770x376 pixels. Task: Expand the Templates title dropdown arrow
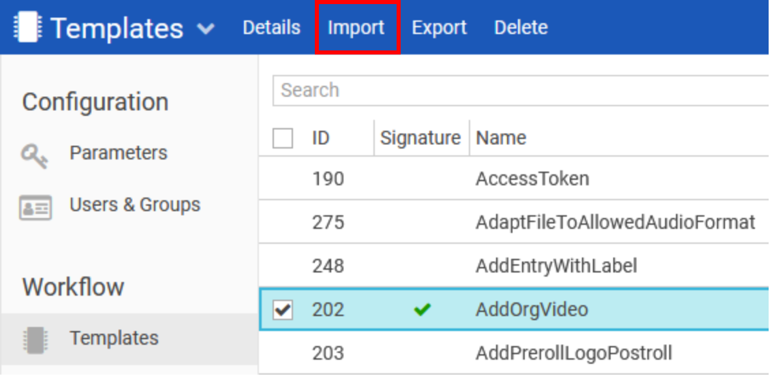[x=206, y=29]
